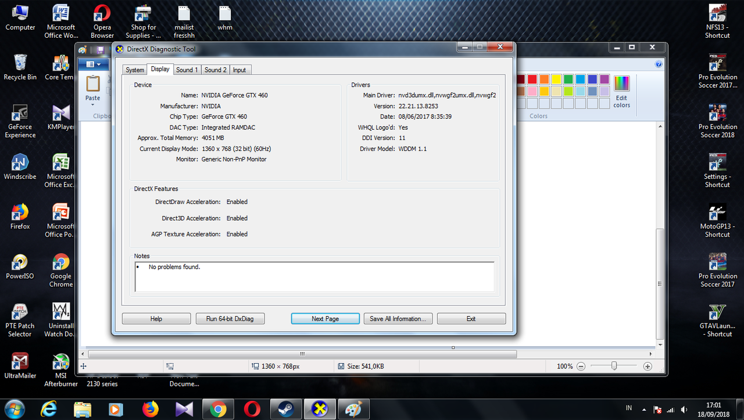Open the Firefox desktop shortcut
Image resolution: width=744 pixels, height=420 pixels.
pos(20,217)
